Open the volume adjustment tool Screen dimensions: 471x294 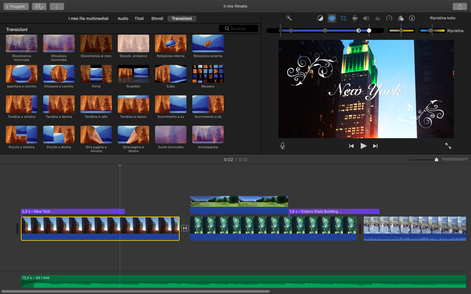366,18
